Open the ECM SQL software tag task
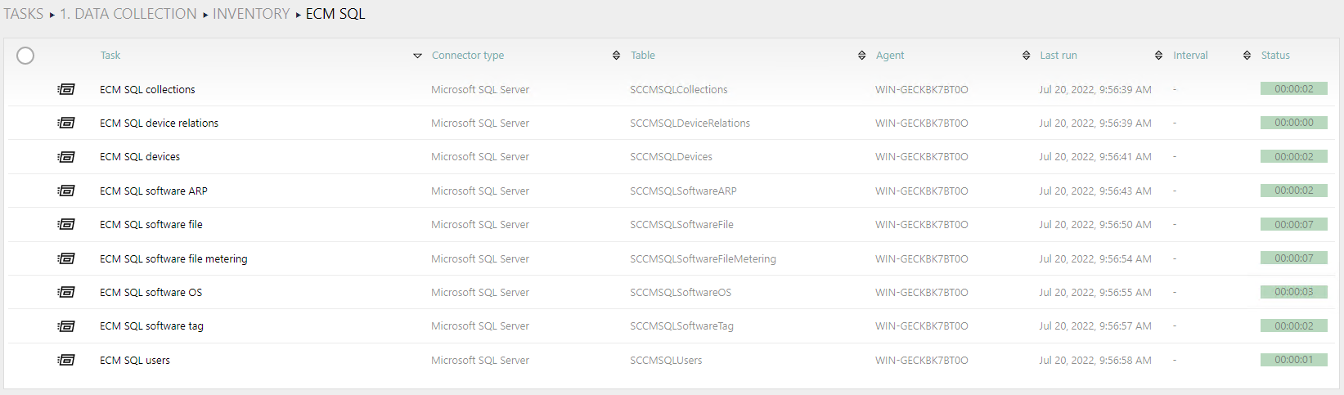 (x=151, y=325)
